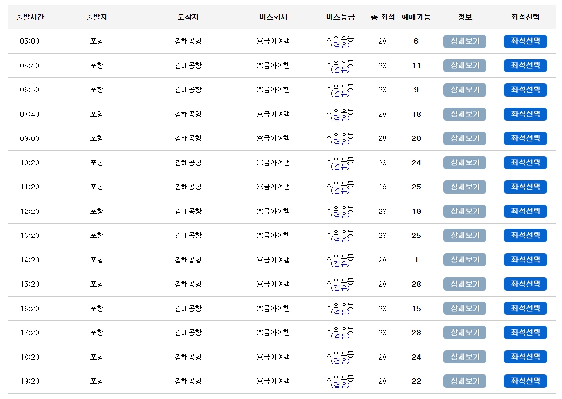The image size is (562, 399).
Task: Select seats for the 12:20 bus
Action: click(x=525, y=211)
